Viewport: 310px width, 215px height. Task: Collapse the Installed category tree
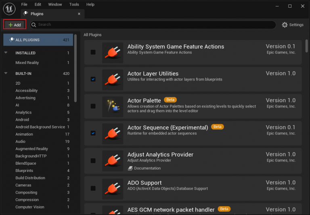(x=6, y=53)
